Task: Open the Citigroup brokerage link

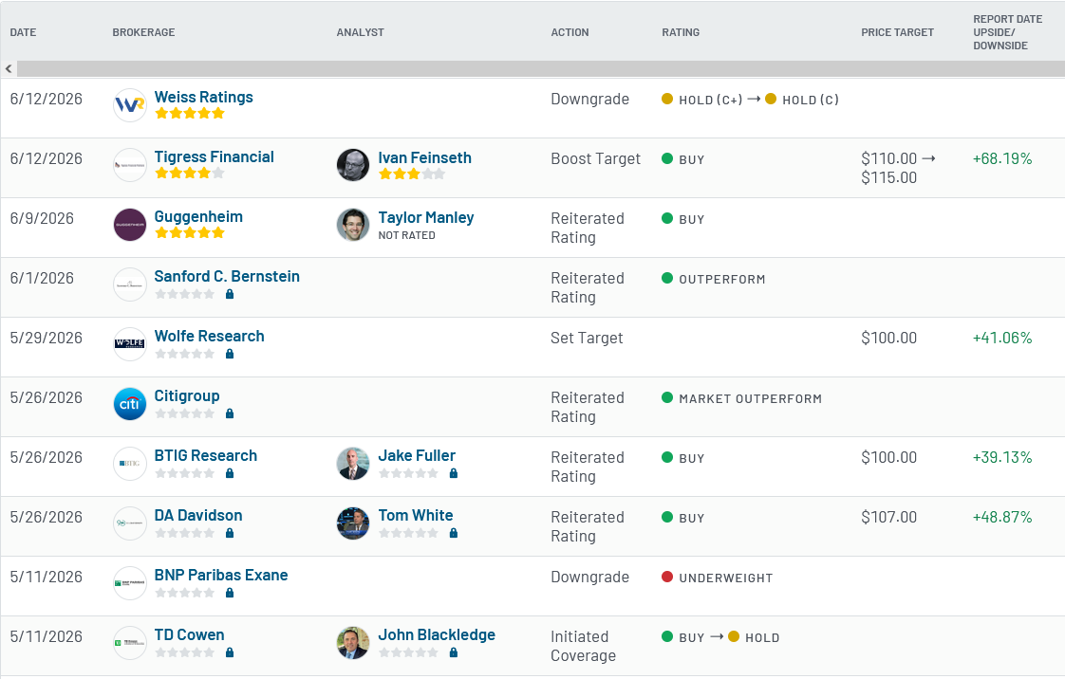Action: [187, 396]
